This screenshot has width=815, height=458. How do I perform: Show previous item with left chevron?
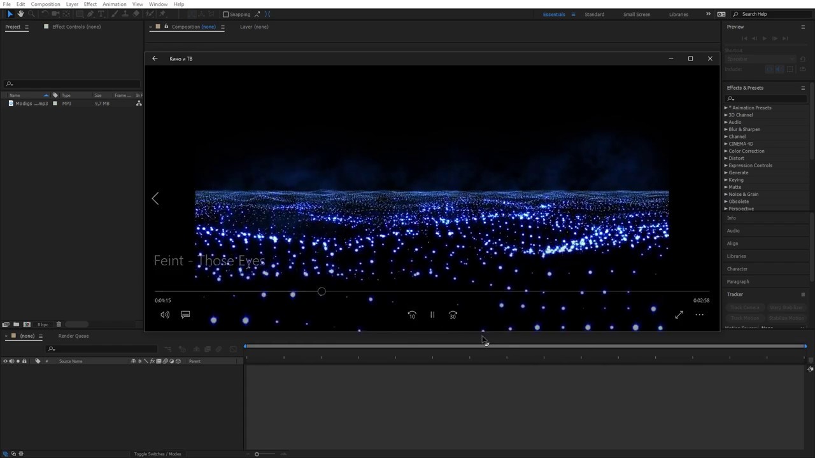coord(155,198)
